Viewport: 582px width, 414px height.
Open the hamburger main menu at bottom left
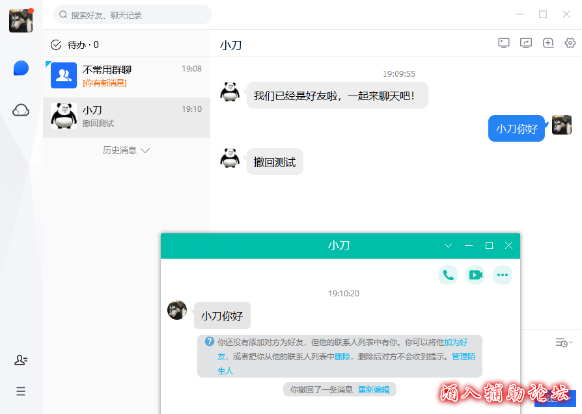pos(20,391)
